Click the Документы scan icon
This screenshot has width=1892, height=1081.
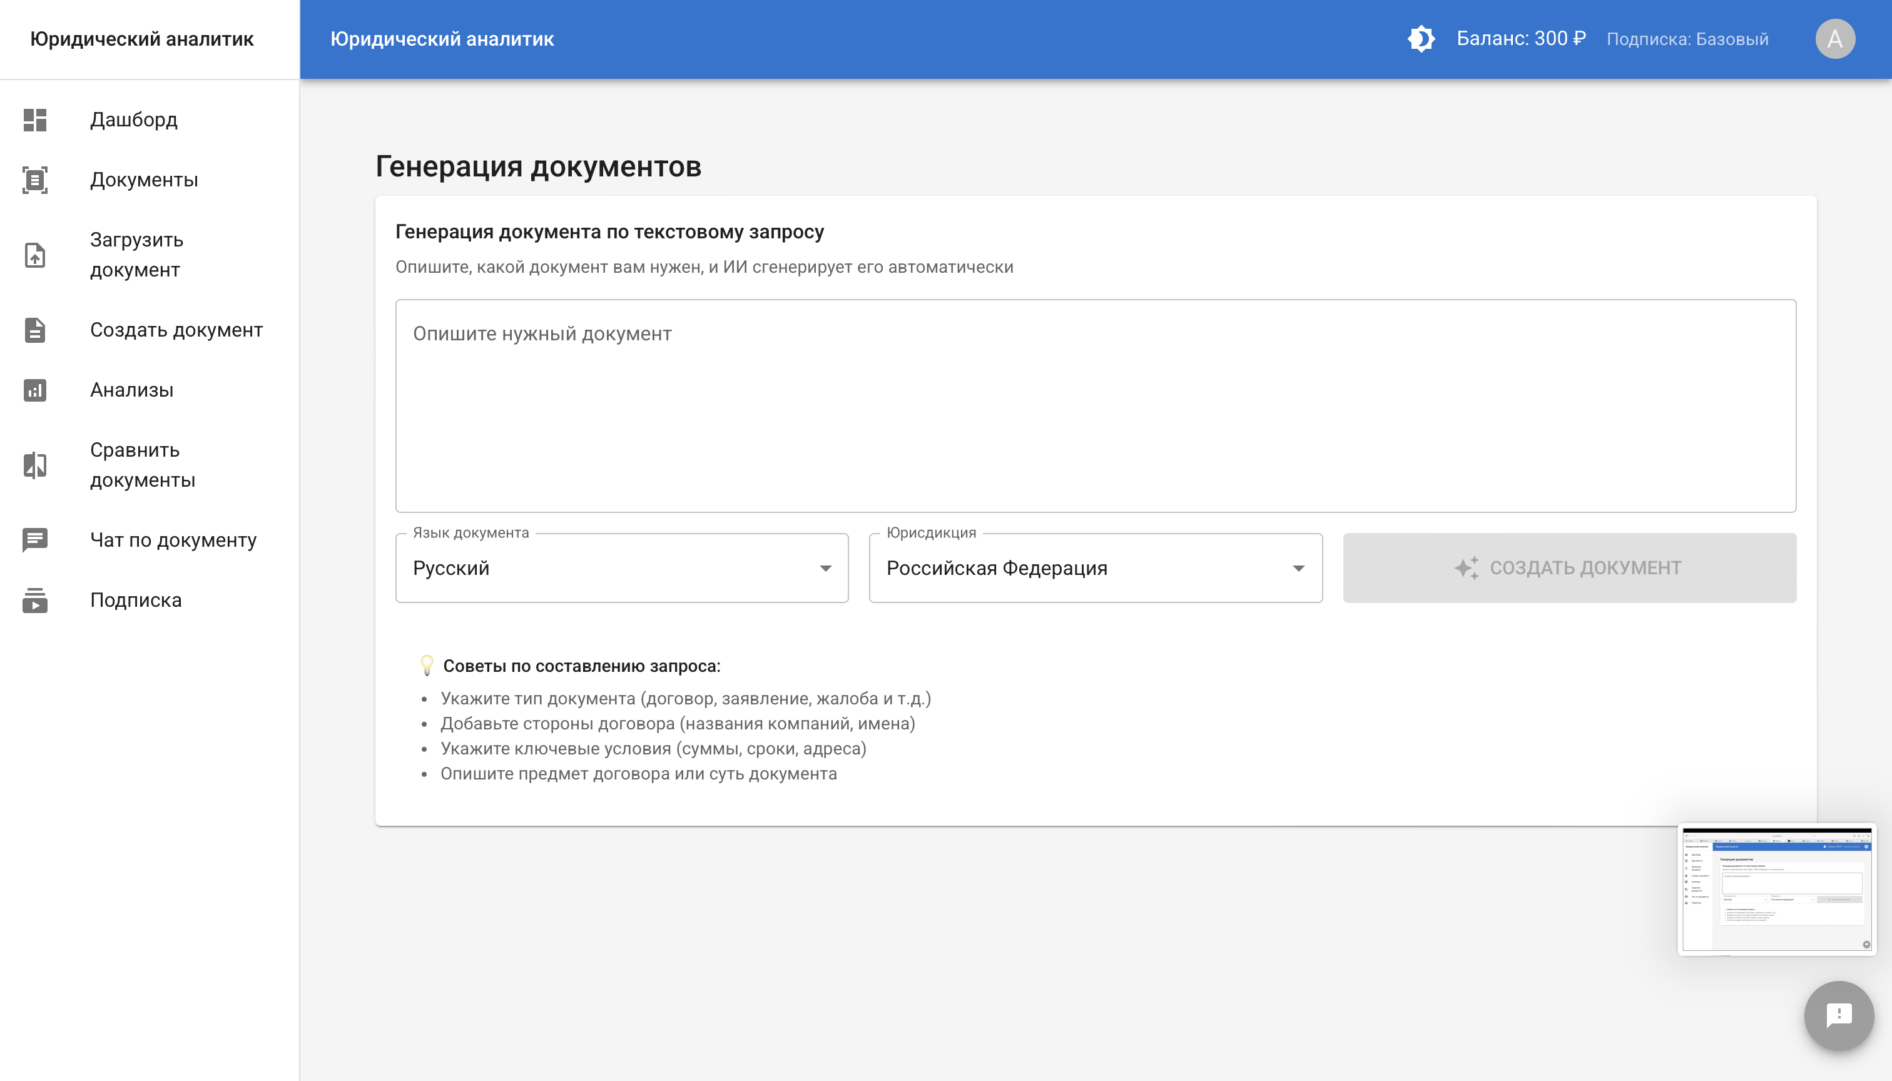[35, 180]
